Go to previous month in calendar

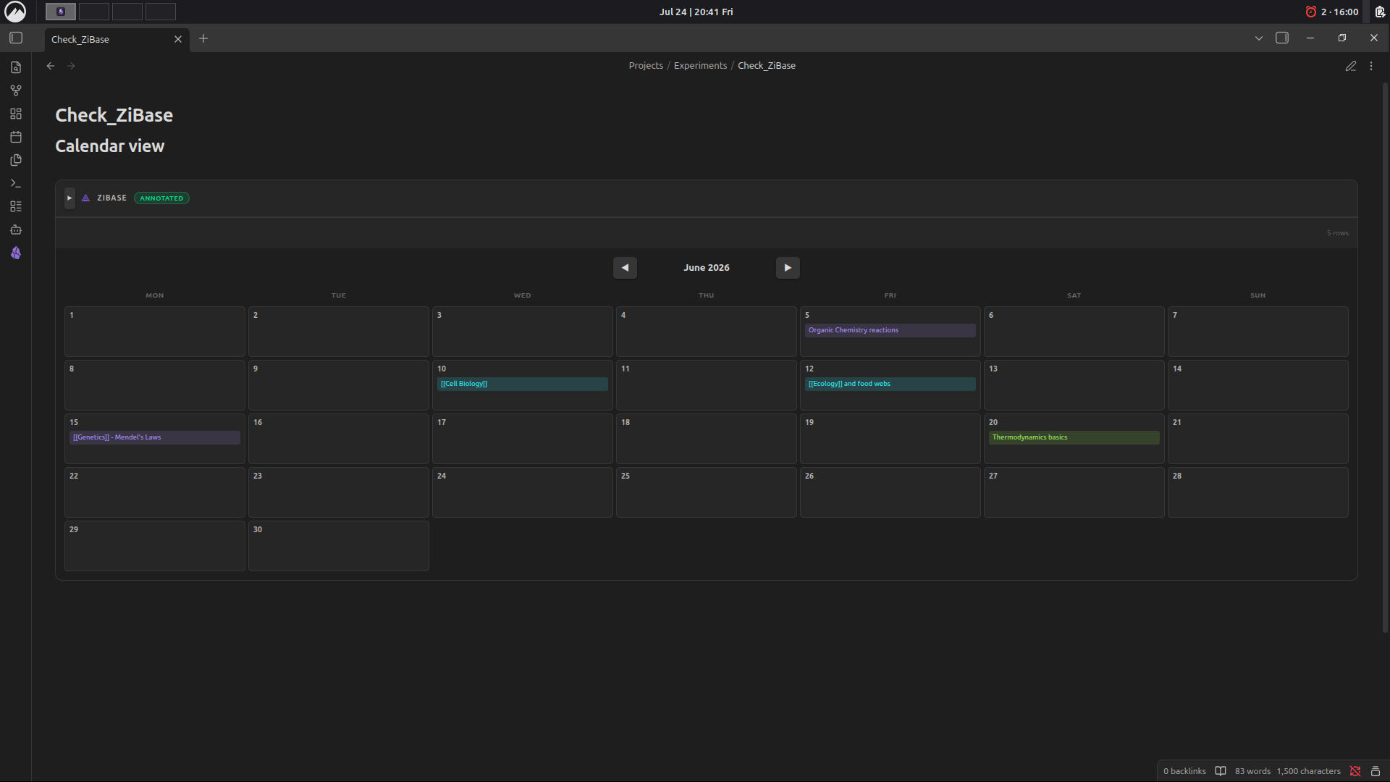(x=625, y=268)
